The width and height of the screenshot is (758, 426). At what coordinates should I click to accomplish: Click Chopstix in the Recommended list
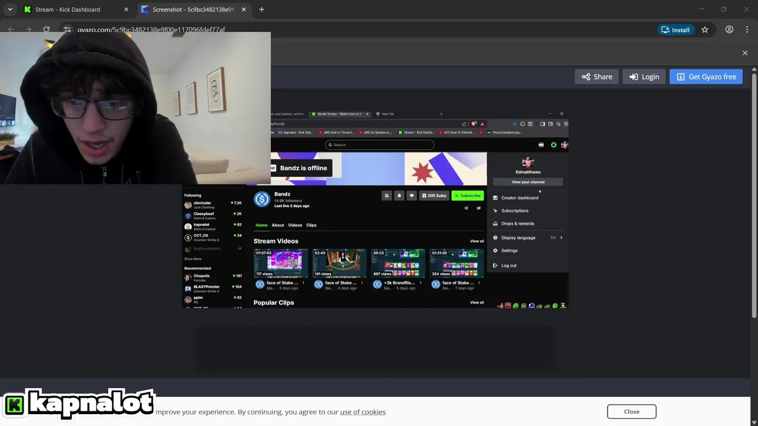pyautogui.click(x=213, y=277)
